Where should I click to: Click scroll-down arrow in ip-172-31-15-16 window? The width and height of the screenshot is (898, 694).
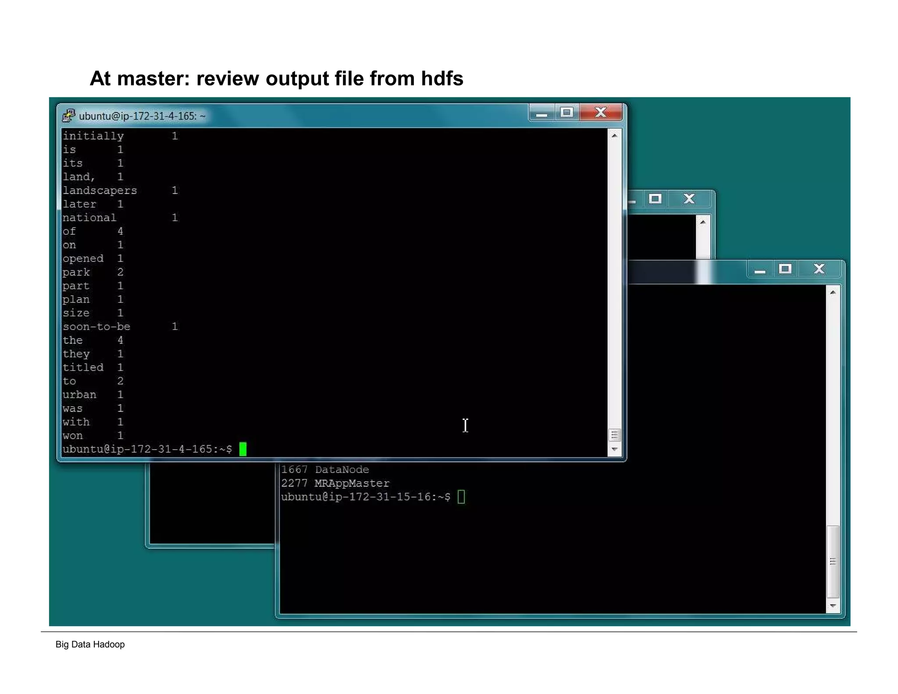[x=833, y=606]
